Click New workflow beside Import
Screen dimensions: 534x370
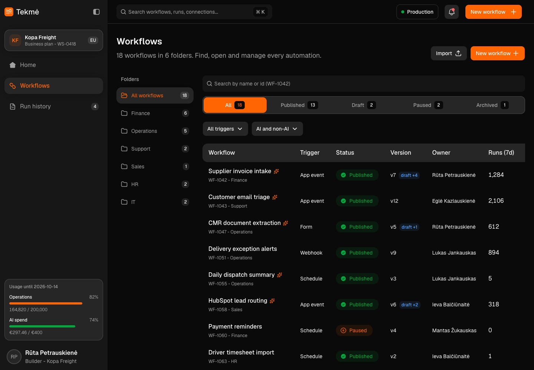[x=498, y=53]
